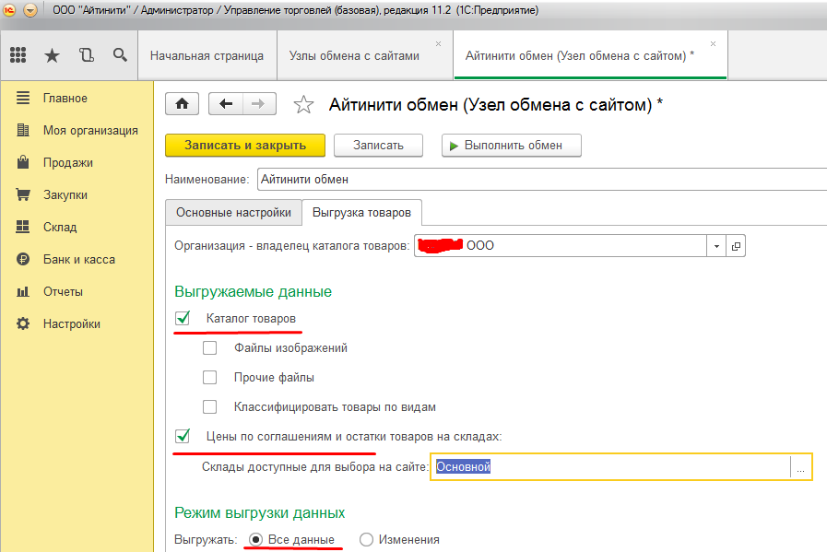Click Записать и закрыть button
Screen dimensions: 827x552
tap(245, 145)
